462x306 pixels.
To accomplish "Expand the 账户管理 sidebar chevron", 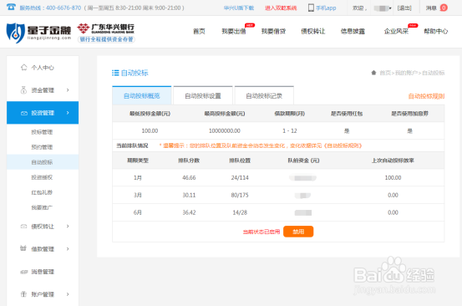I will coord(68,294).
